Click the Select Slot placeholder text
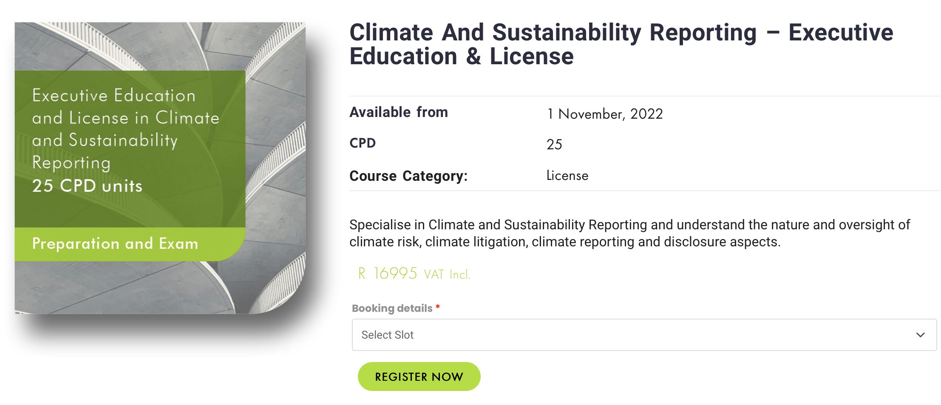Viewport: 941px width, 405px height. [387, 335]
